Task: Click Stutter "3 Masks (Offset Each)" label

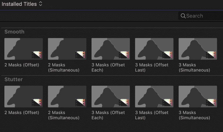Action: point(108,115)
